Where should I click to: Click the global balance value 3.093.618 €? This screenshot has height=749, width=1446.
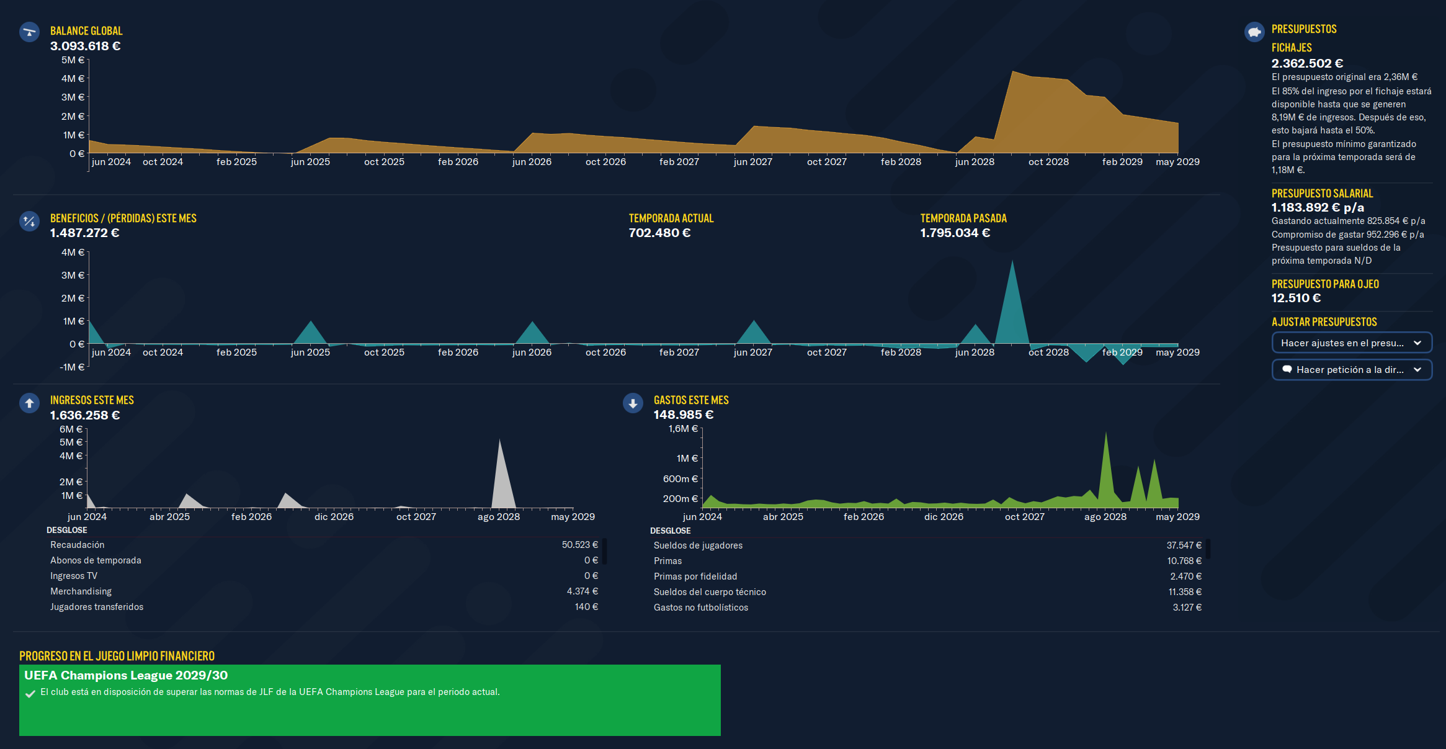(x=86, y=46)
